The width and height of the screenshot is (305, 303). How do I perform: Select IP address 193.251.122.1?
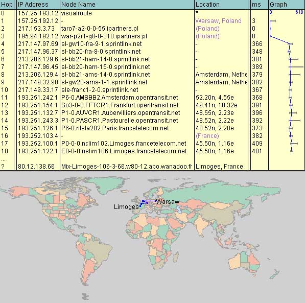tap(38, 151)
